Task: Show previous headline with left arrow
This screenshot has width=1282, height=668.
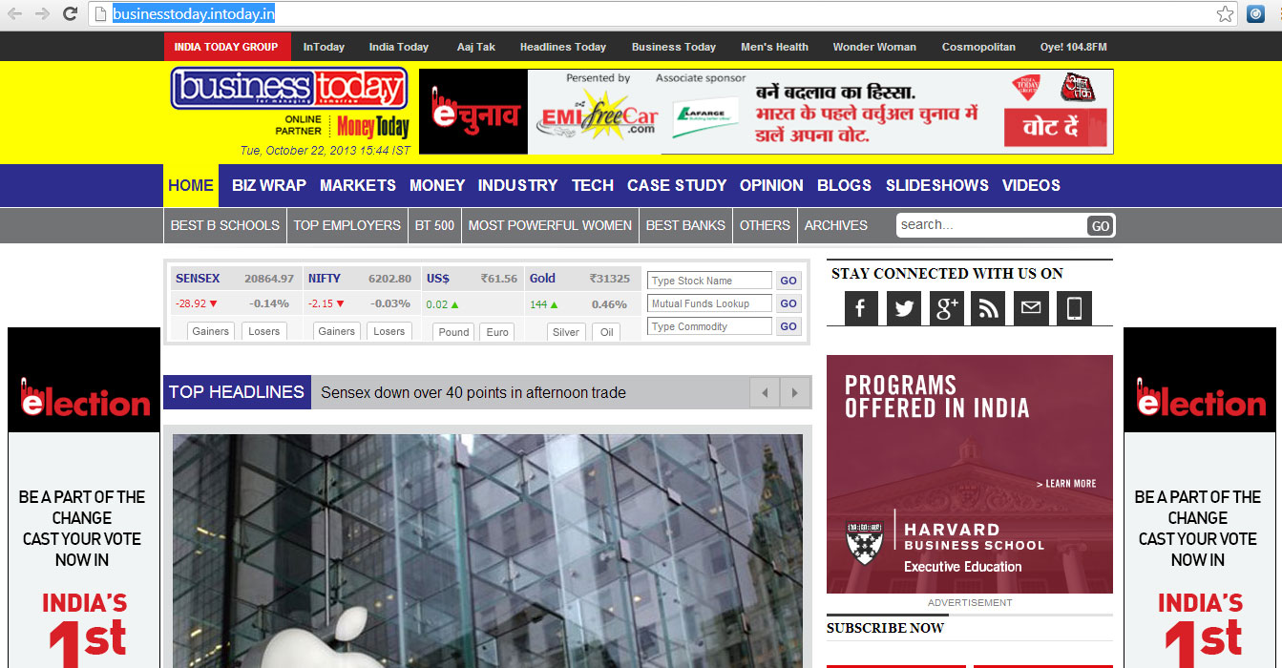Action: pyautogui.click(x=765, y=392)
